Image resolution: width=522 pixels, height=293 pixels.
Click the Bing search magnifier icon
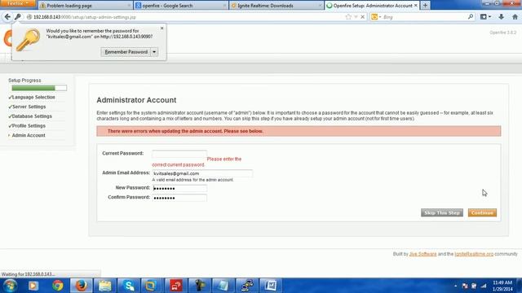(471, 16)
